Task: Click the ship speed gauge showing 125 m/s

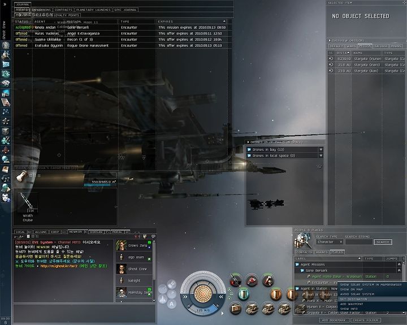Action: (203, 310)
